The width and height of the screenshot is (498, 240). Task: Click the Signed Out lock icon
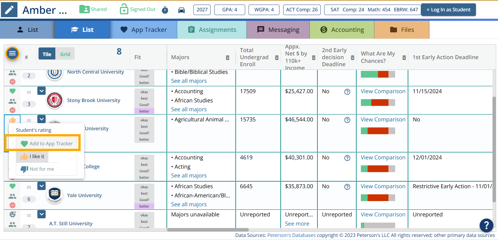click(x=124, y=9)
